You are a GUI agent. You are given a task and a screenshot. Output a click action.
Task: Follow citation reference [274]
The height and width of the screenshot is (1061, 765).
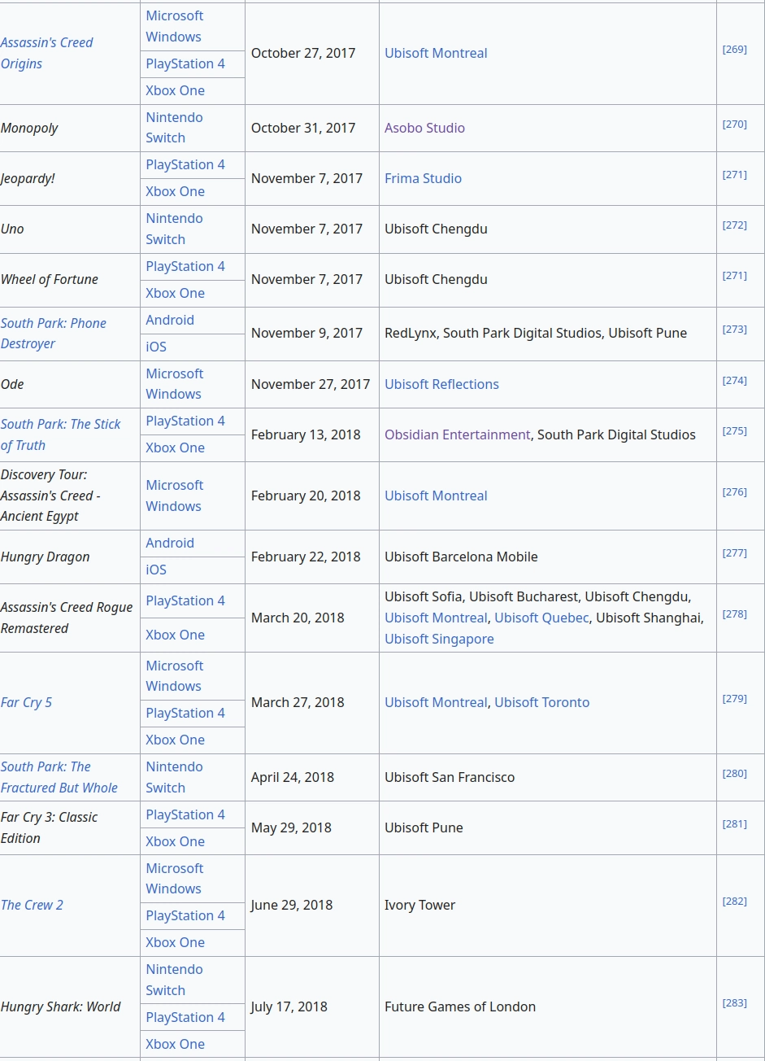coord(734,381)
